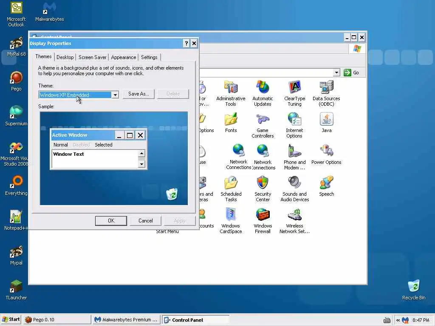435x326 pixels.
Task: Open Wireless Network Setup wizard
Action: point(294,221)
